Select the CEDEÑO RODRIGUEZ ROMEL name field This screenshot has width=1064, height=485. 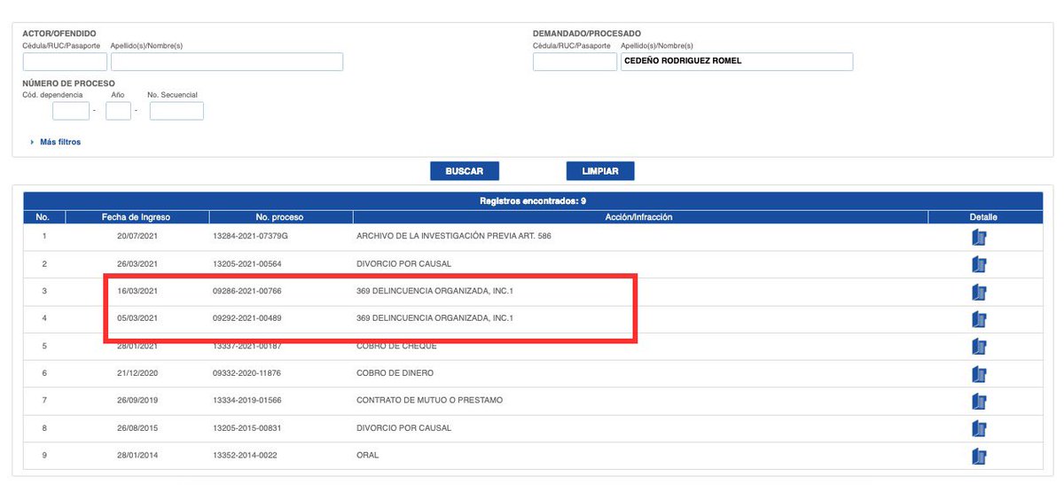click(737, 62)
